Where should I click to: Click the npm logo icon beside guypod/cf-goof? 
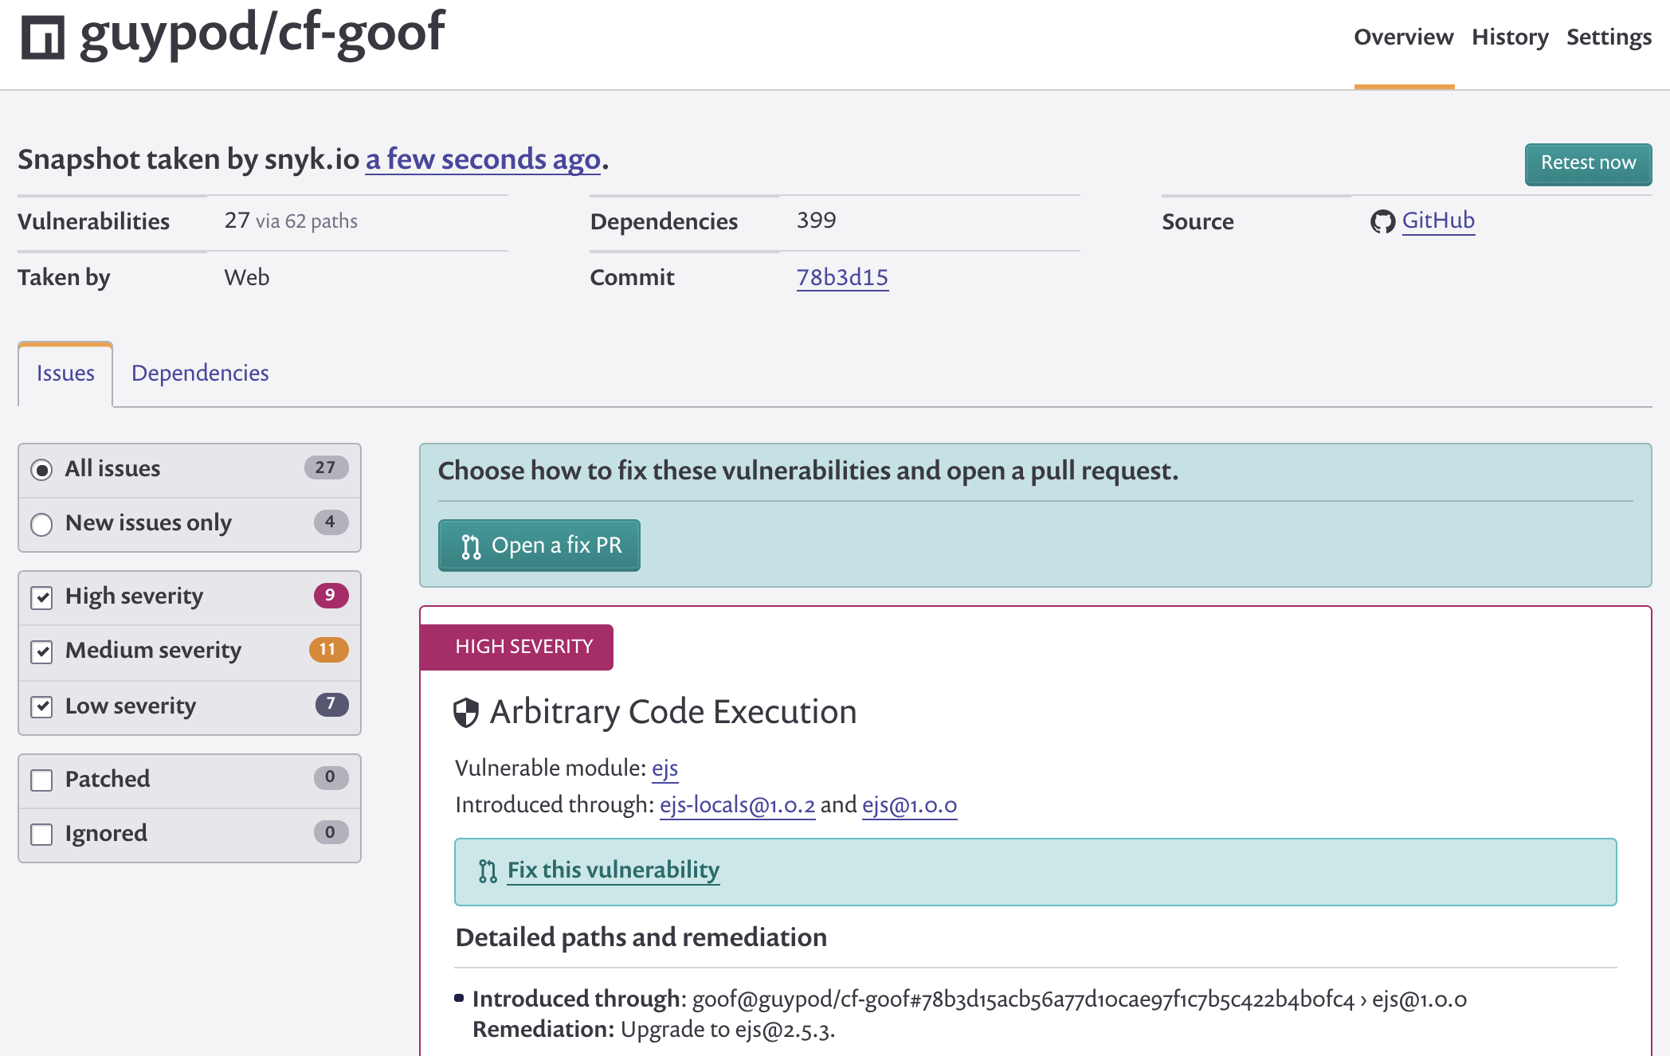coord(42,37)
